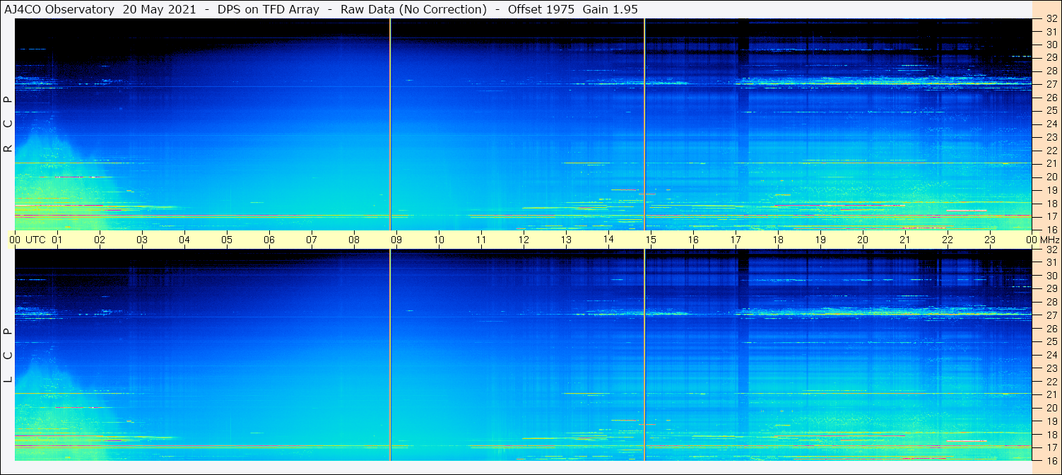Click the 29 MHz label of the LCP panel
The height and width of the screenshot is (475, 1062).
point(1051,288)
